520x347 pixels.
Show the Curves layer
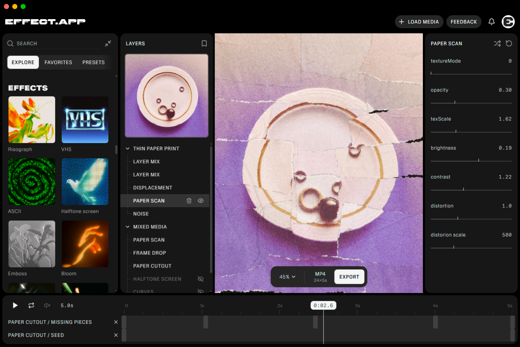(201, 291)
